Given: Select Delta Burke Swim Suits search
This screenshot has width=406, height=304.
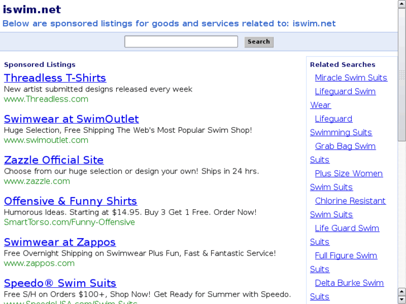Looking at the screenshot, I should [349, 283].
